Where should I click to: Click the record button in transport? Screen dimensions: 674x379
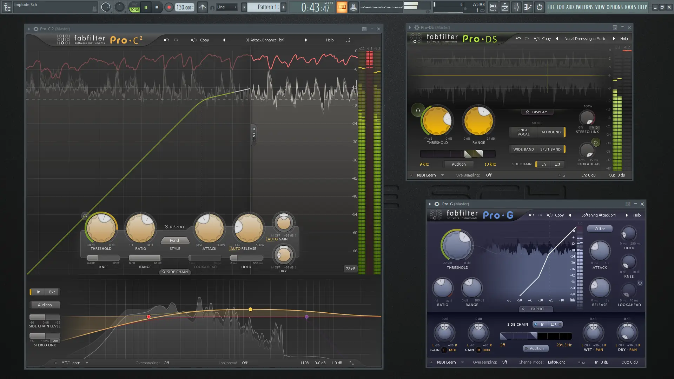pyautogui.click(x=169, y=7)
